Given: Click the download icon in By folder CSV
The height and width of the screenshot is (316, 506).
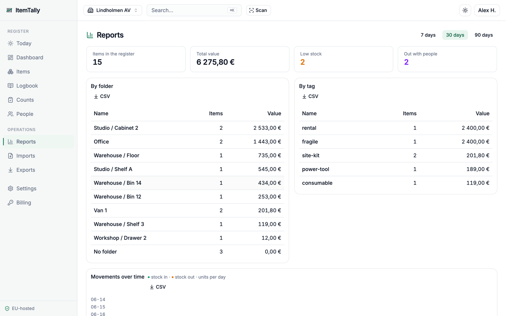Looking at the screenshot, I should [x=96, y=96].
